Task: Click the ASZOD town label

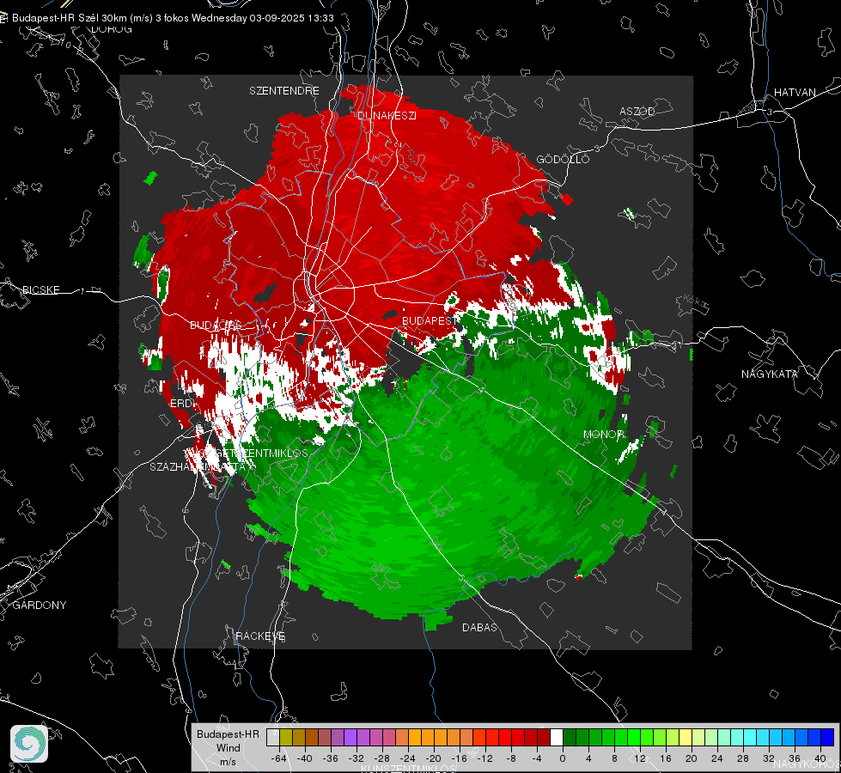Action: (637, 112)
